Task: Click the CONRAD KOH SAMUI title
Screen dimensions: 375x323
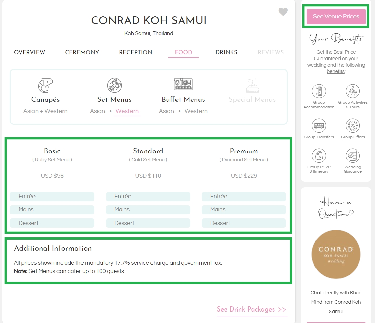Action: 149,20
